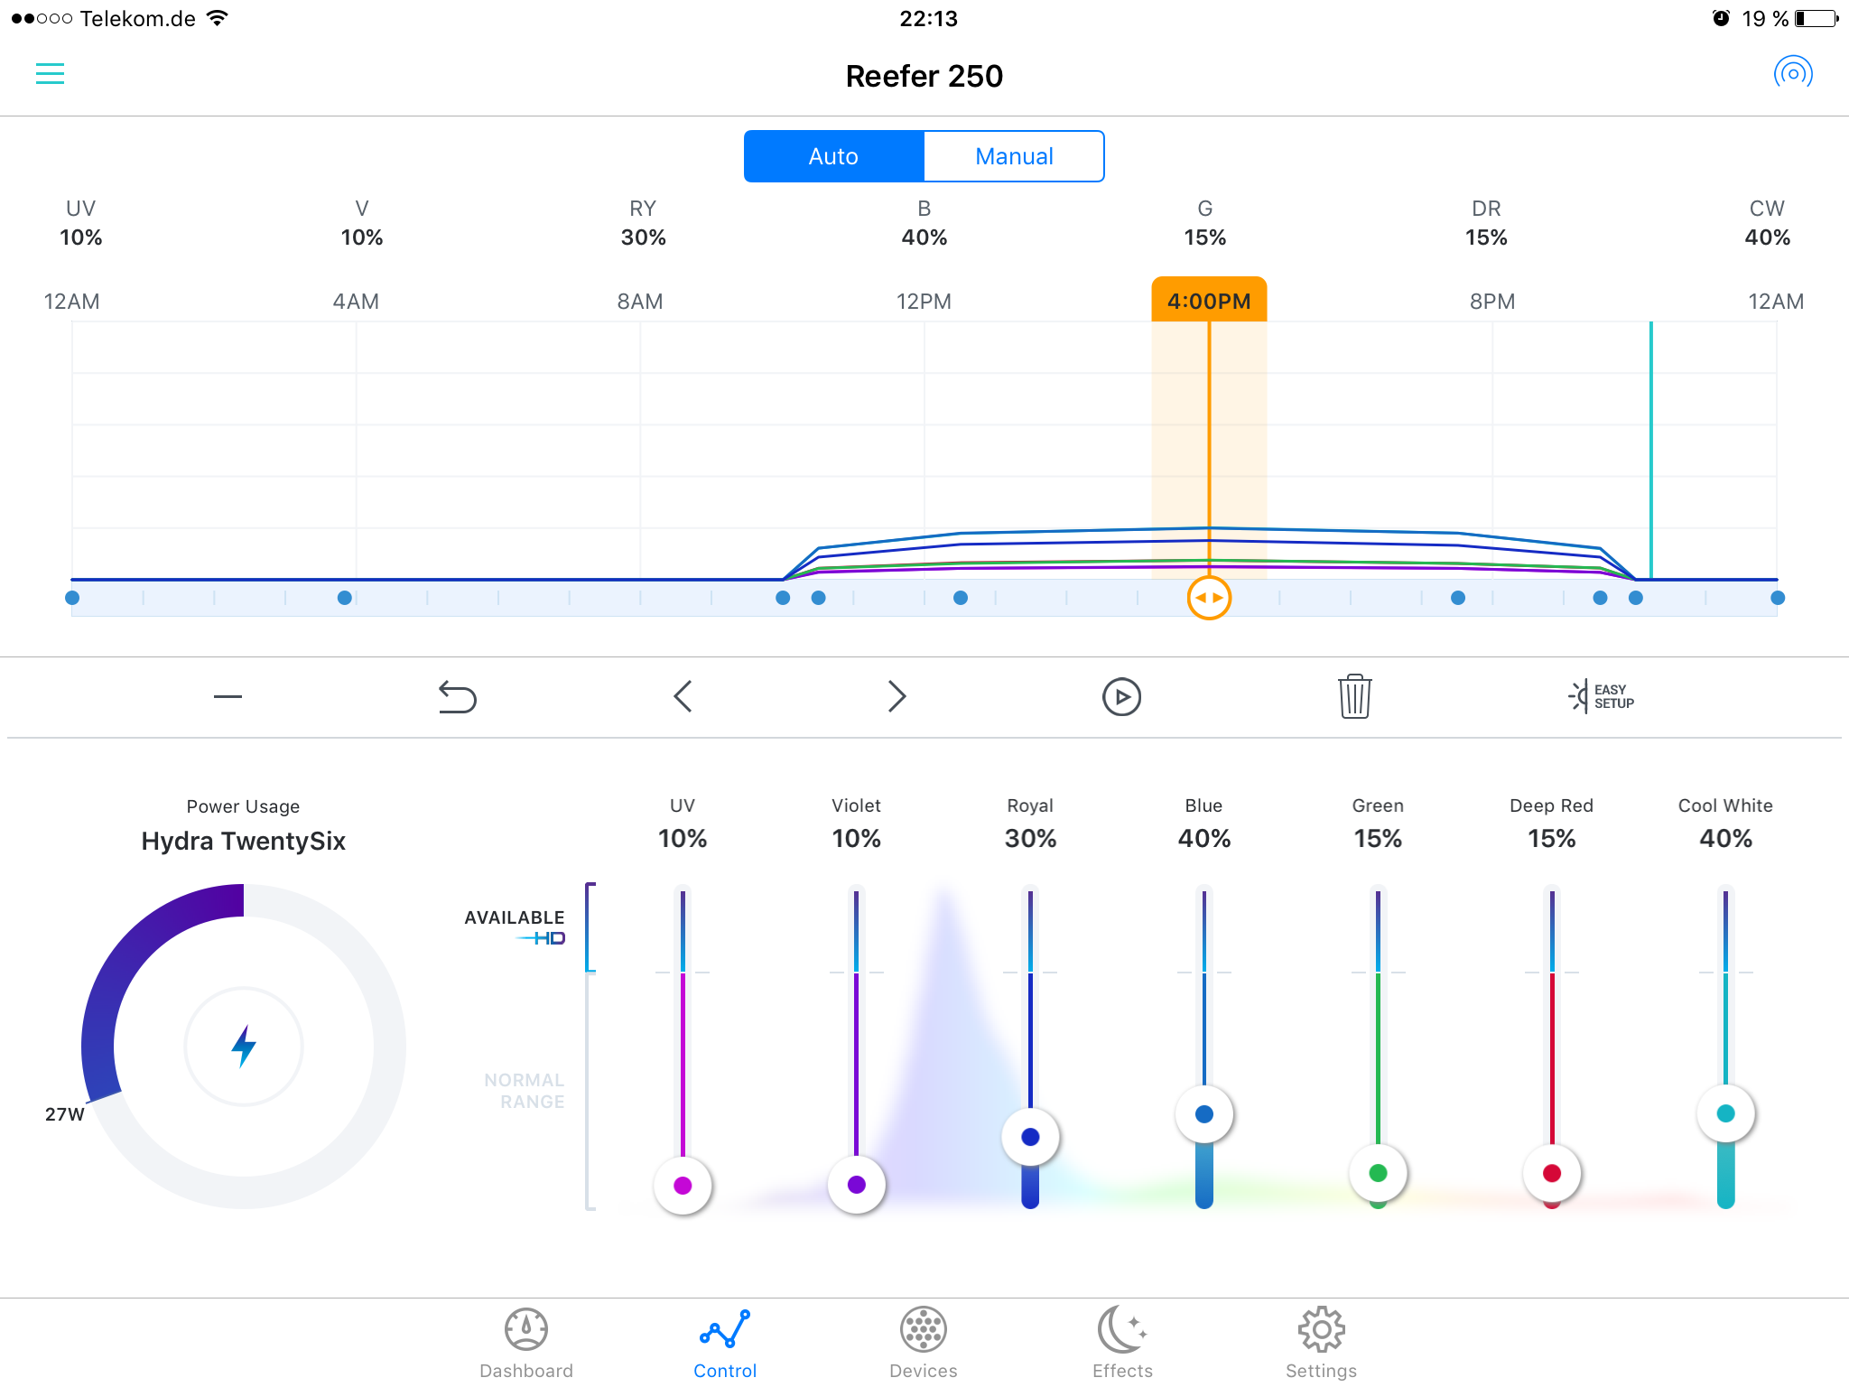The width and height of the screenshot is (1849, 1387).
Task: Tap the minus remove icon
Action: click(228, 696)
